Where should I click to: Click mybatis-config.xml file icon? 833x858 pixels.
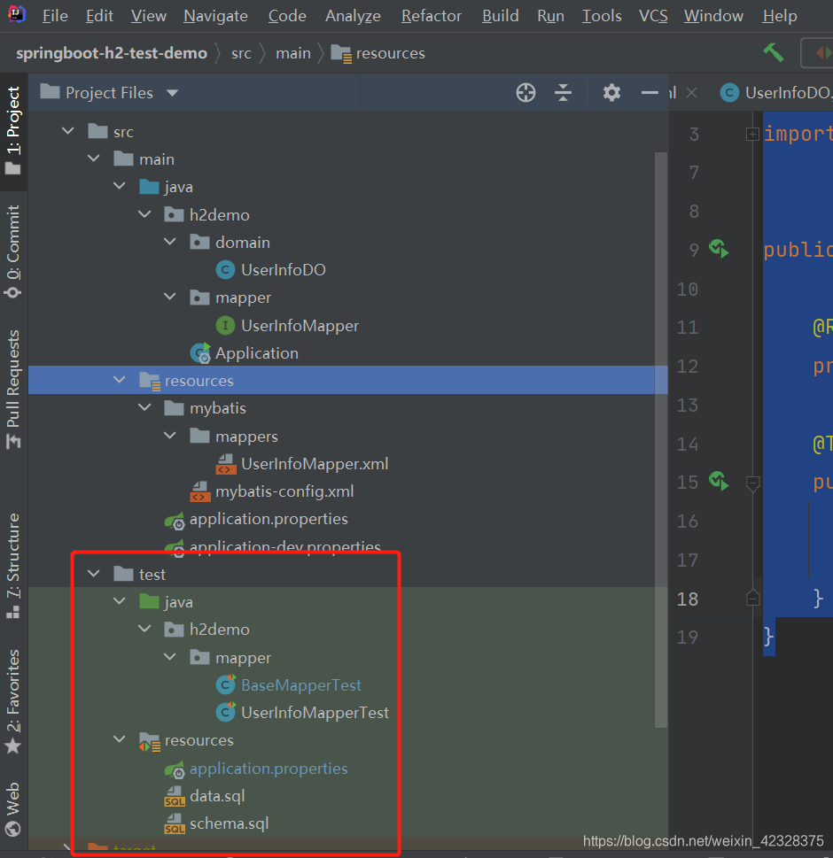click(200, 491)
